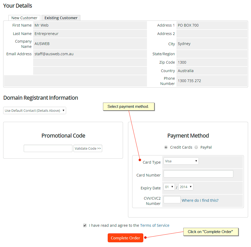Click the PayPal label text
The height and width of the screenshot is (247, 251).
(206, 147)
